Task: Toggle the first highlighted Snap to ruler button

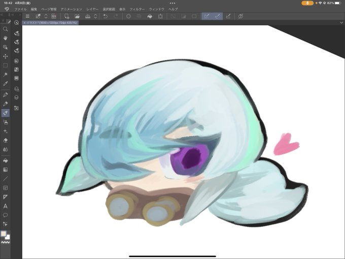Action: (206, 16)
